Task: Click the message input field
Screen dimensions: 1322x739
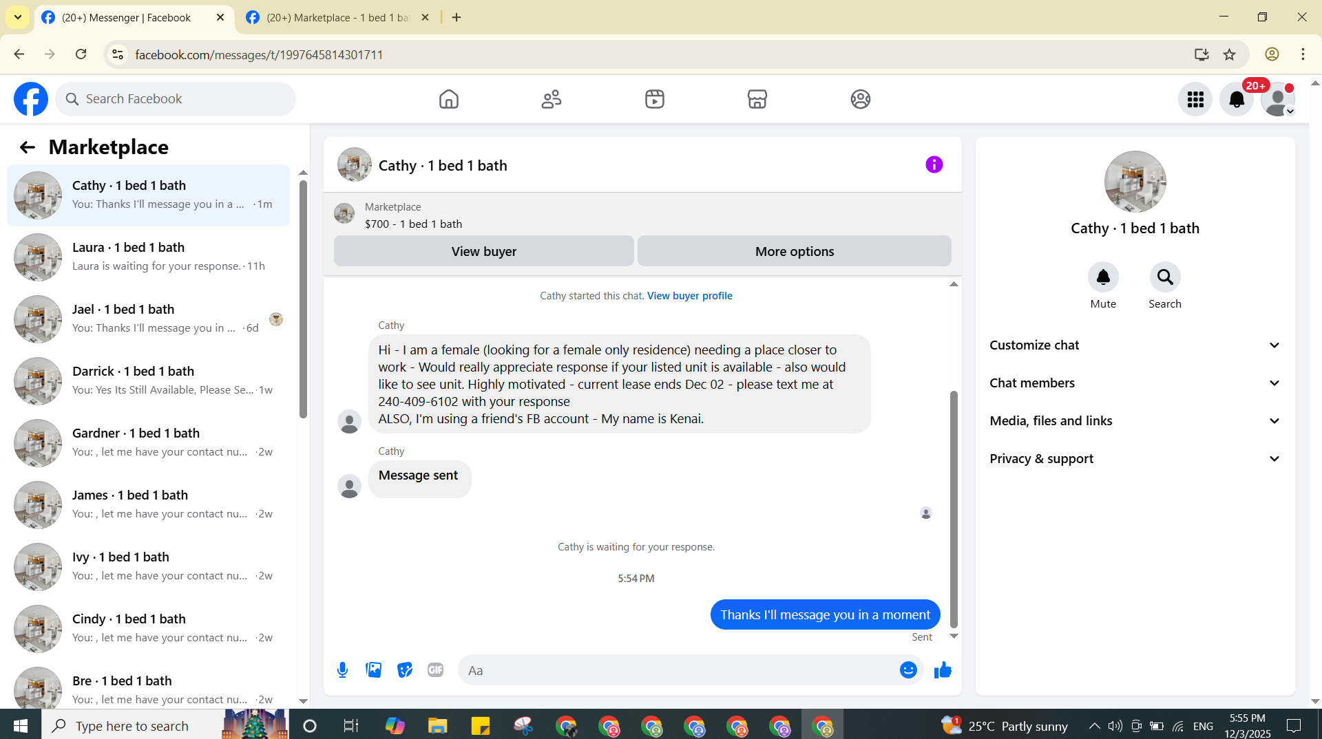Action: (691, 670)
